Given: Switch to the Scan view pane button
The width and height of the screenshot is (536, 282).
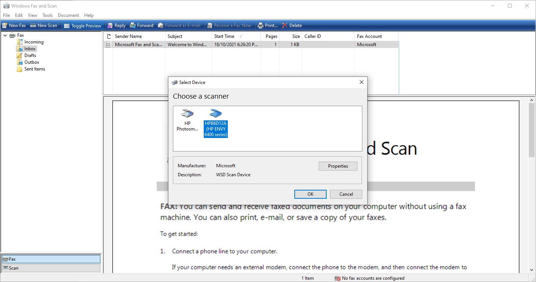Looking at the screenshot, I should [x=51, y=268].
